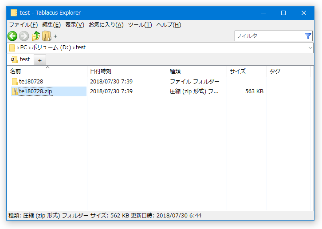
Task: Click te180728.zip date 2018/07/30 7:39
Action: point(111,91)
